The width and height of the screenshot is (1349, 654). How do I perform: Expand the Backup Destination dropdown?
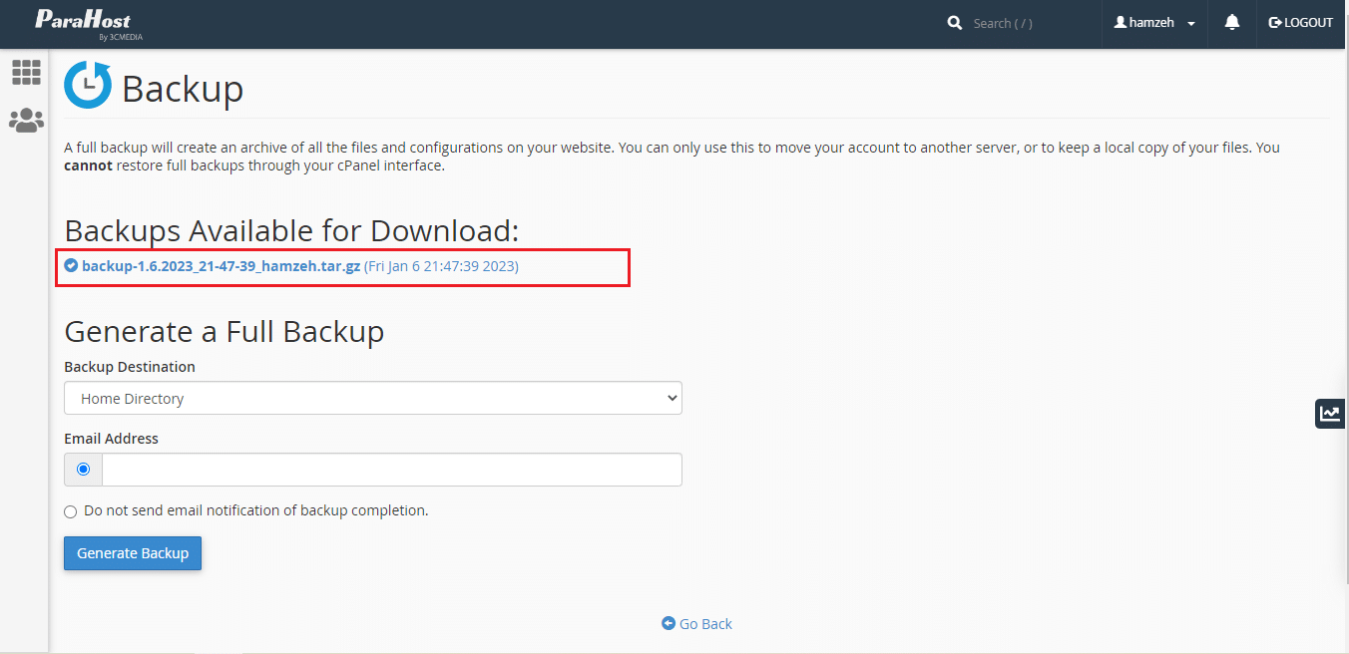click(372, 398)
